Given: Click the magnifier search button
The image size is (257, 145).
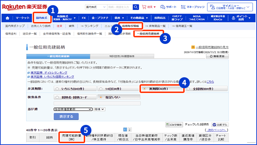Looking at the screenshot, I should [136, 7].
